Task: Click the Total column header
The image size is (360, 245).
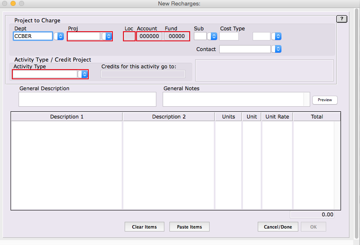Action: (x=316, y=117)
